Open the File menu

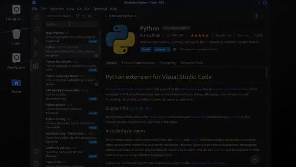(x=35, y=9)
